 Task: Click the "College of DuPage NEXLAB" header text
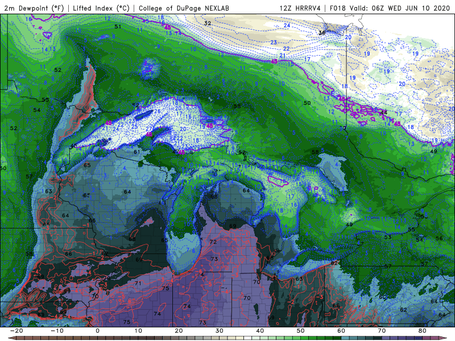(x=184, y=8)
